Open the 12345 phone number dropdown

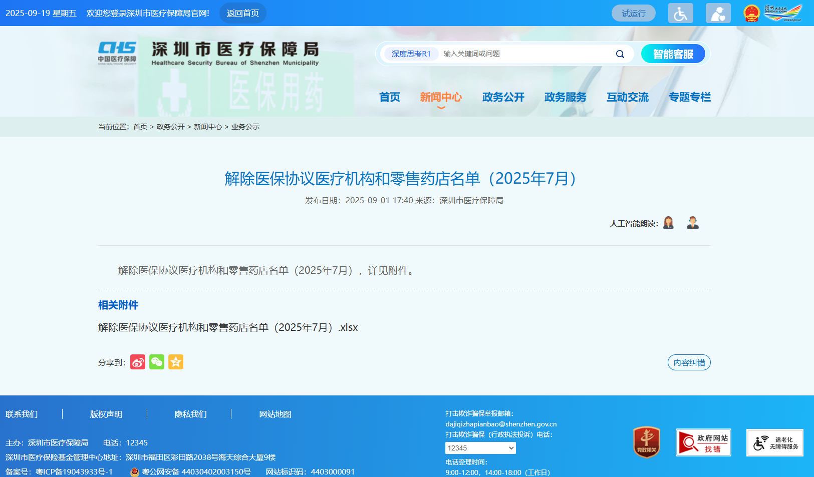[480, 448]
